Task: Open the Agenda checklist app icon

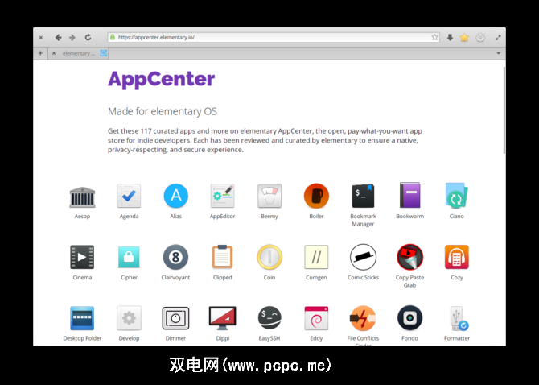Action: 129,196
